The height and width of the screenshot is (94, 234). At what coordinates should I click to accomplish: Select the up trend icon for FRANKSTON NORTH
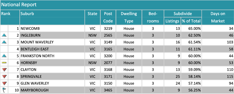4,56
